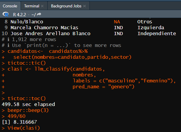181x132 pixels.
Task: Click the '[1] 8.316667' result
Action: (19, 122)
